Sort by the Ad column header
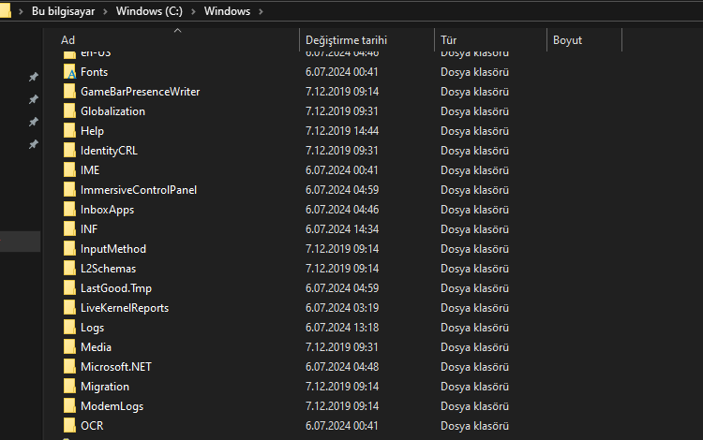The image size is (703, 440). click(68, 40)
